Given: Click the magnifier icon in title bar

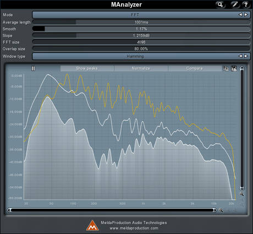Looking at the screenshot, I should 220,4.
